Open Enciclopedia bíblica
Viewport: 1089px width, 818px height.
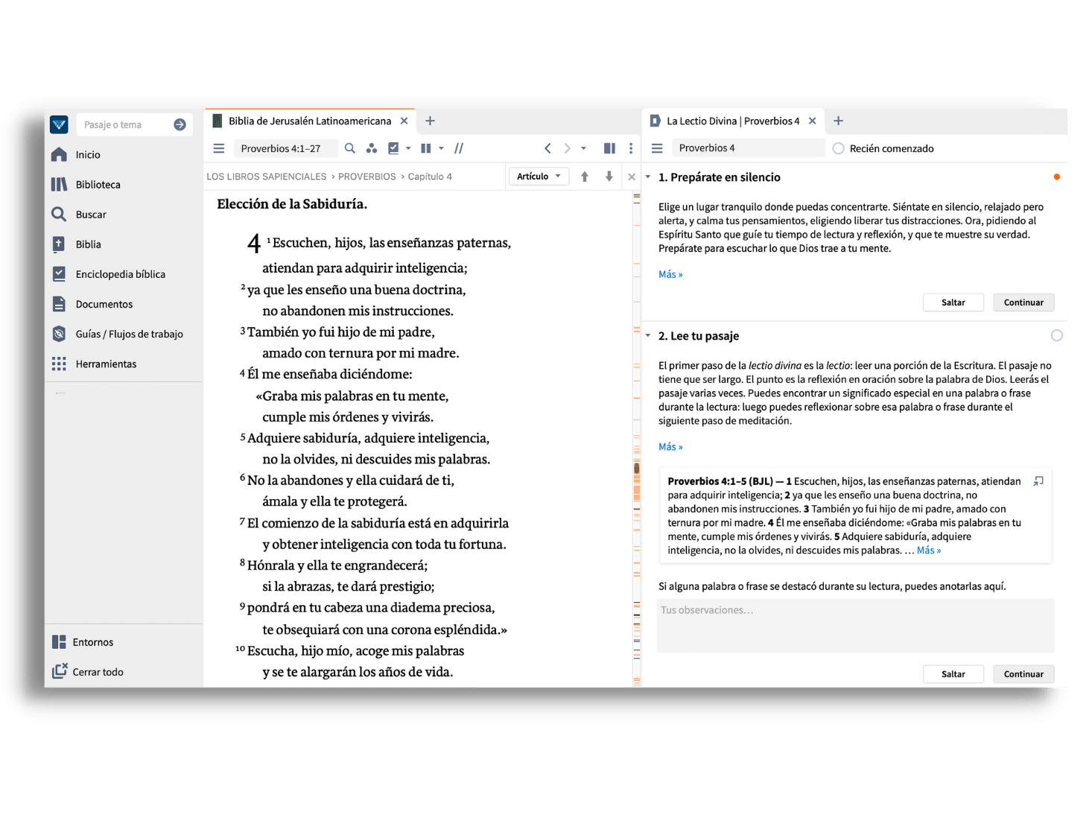coord(120,274)
